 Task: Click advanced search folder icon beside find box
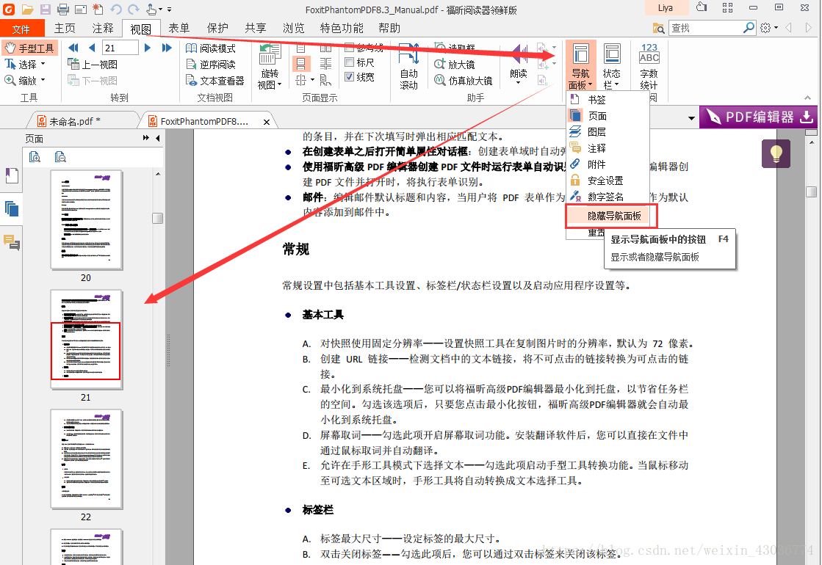click(x=658, y=28)
